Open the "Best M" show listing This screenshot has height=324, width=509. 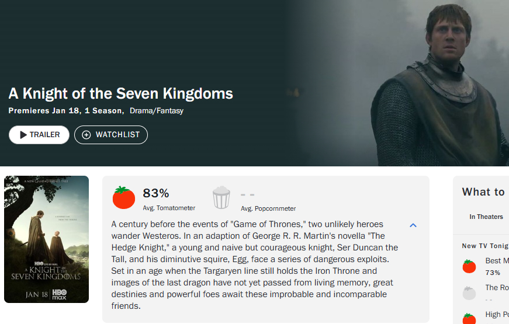[x=497, y=260]
